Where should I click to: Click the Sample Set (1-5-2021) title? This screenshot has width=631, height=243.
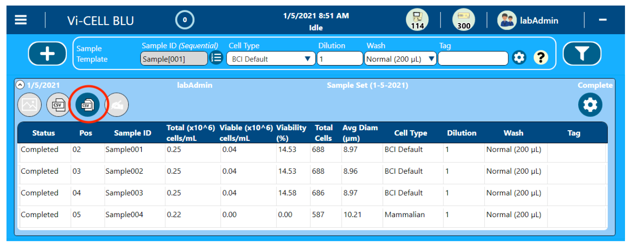[x=367, y=85]
